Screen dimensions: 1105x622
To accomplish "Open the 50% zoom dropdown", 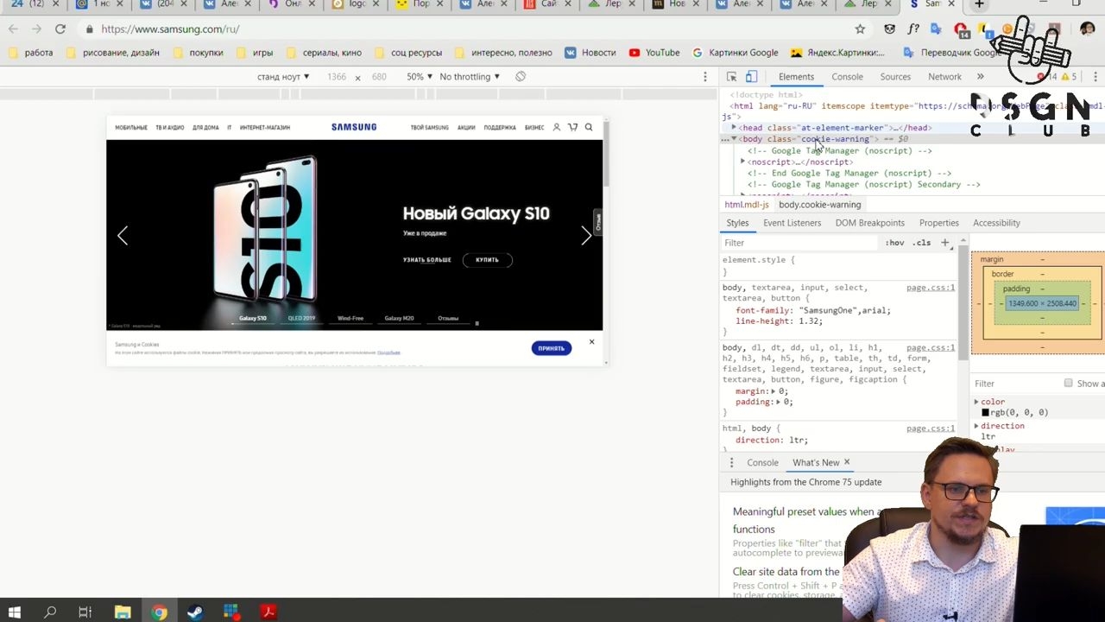I will click(x=420, y=77).
